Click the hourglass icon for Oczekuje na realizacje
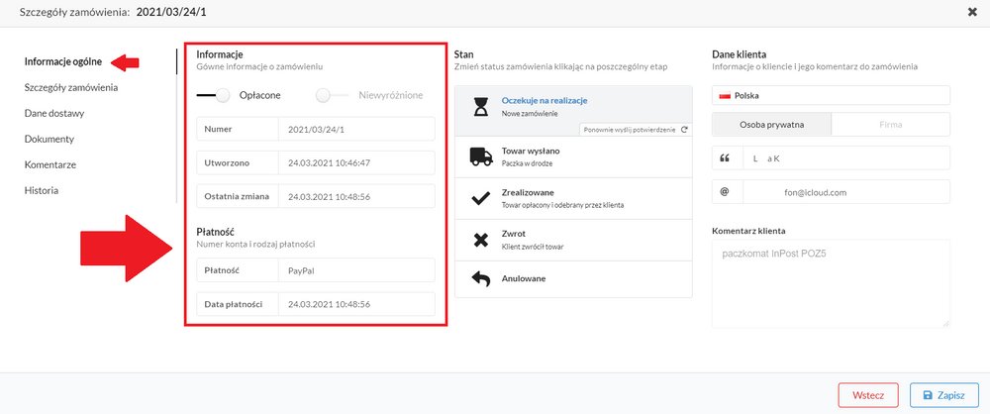This screenshot has height=414, width=990. 481,107
